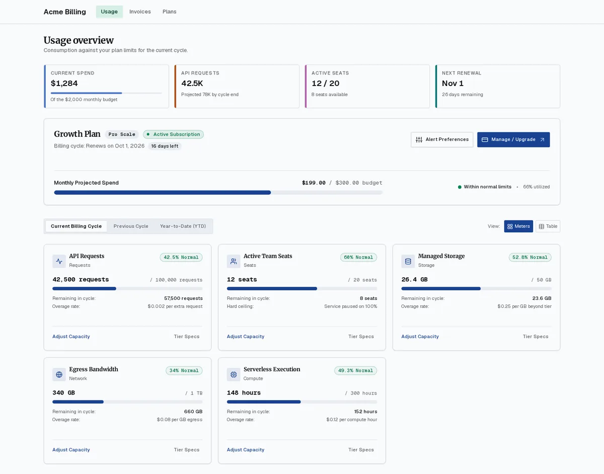Click the 52.8% Normal status badge

530,257
